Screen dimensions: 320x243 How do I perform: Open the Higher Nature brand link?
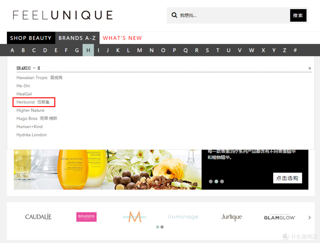coord(31,110)
